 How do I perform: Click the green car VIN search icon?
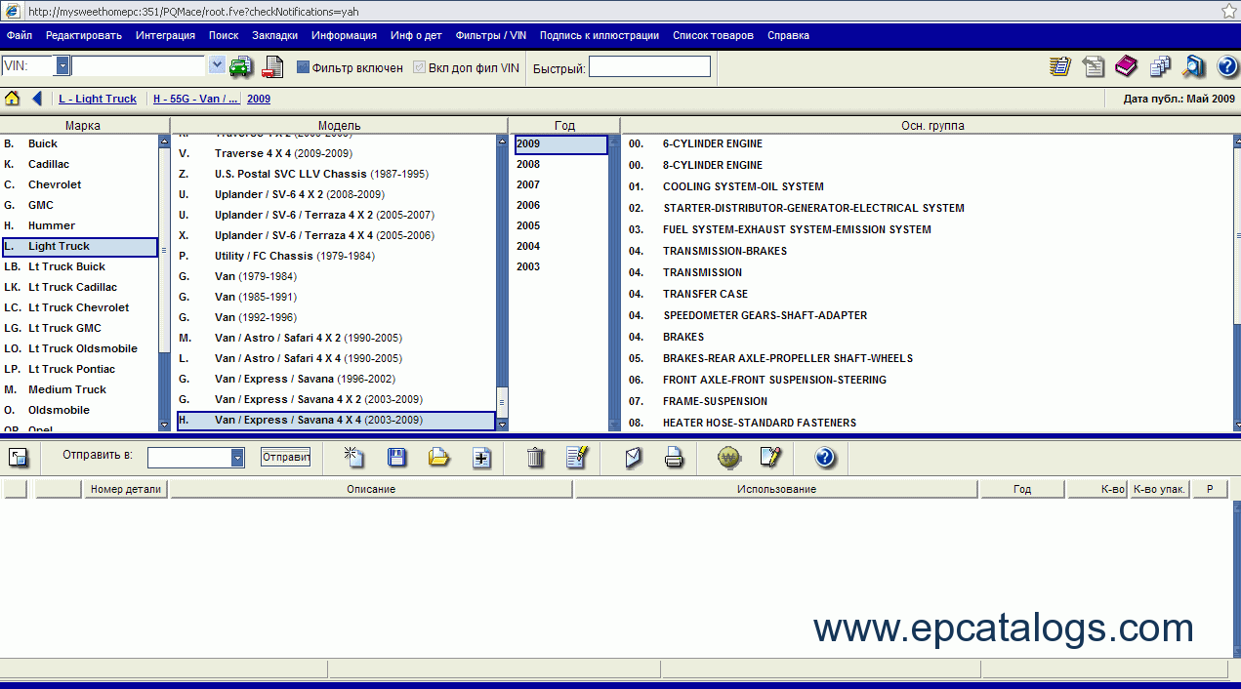[x=240, y=67]
